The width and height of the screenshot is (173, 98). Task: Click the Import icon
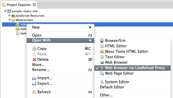pyautogui.click(x=34, y=78)
